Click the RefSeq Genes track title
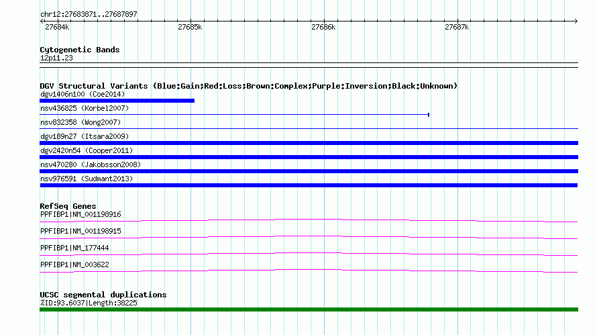 click(68, 206)
